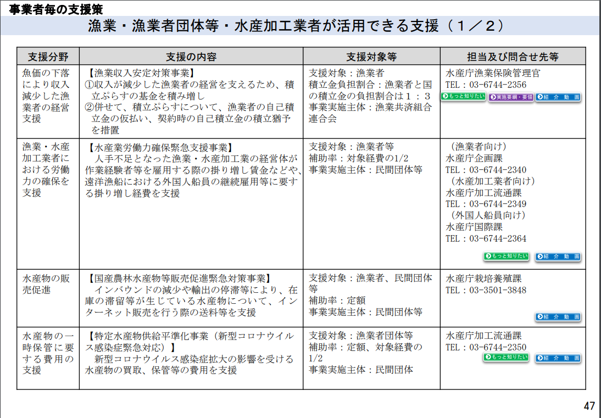This screenshot has width=601, height=418.
Task: Click phone number 03-6744-2350
Action: click(498, 347)
